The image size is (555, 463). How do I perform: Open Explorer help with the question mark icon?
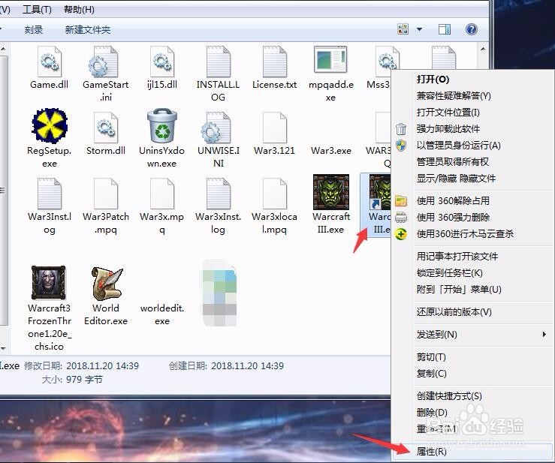tap(472, 29)
